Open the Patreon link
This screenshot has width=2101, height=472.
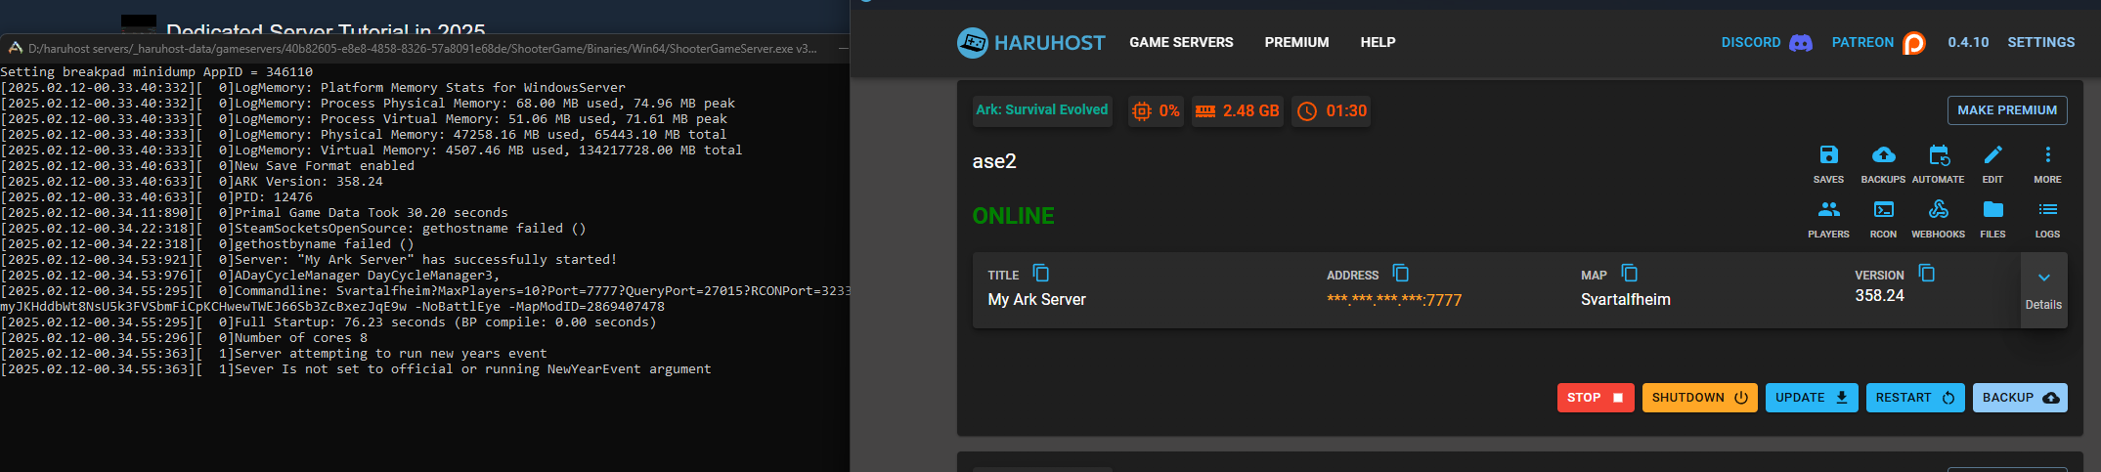click(x=1878, y=43)
